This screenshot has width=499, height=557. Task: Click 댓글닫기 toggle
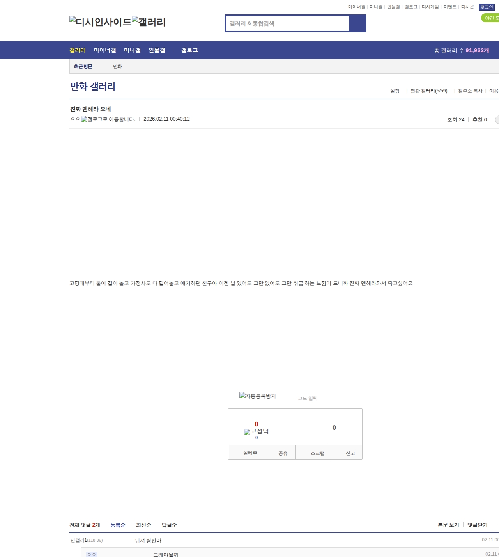click(477, 525)
